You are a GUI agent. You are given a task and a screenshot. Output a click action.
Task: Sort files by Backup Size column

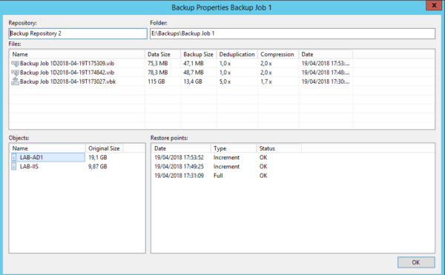[x=199, y=54]
